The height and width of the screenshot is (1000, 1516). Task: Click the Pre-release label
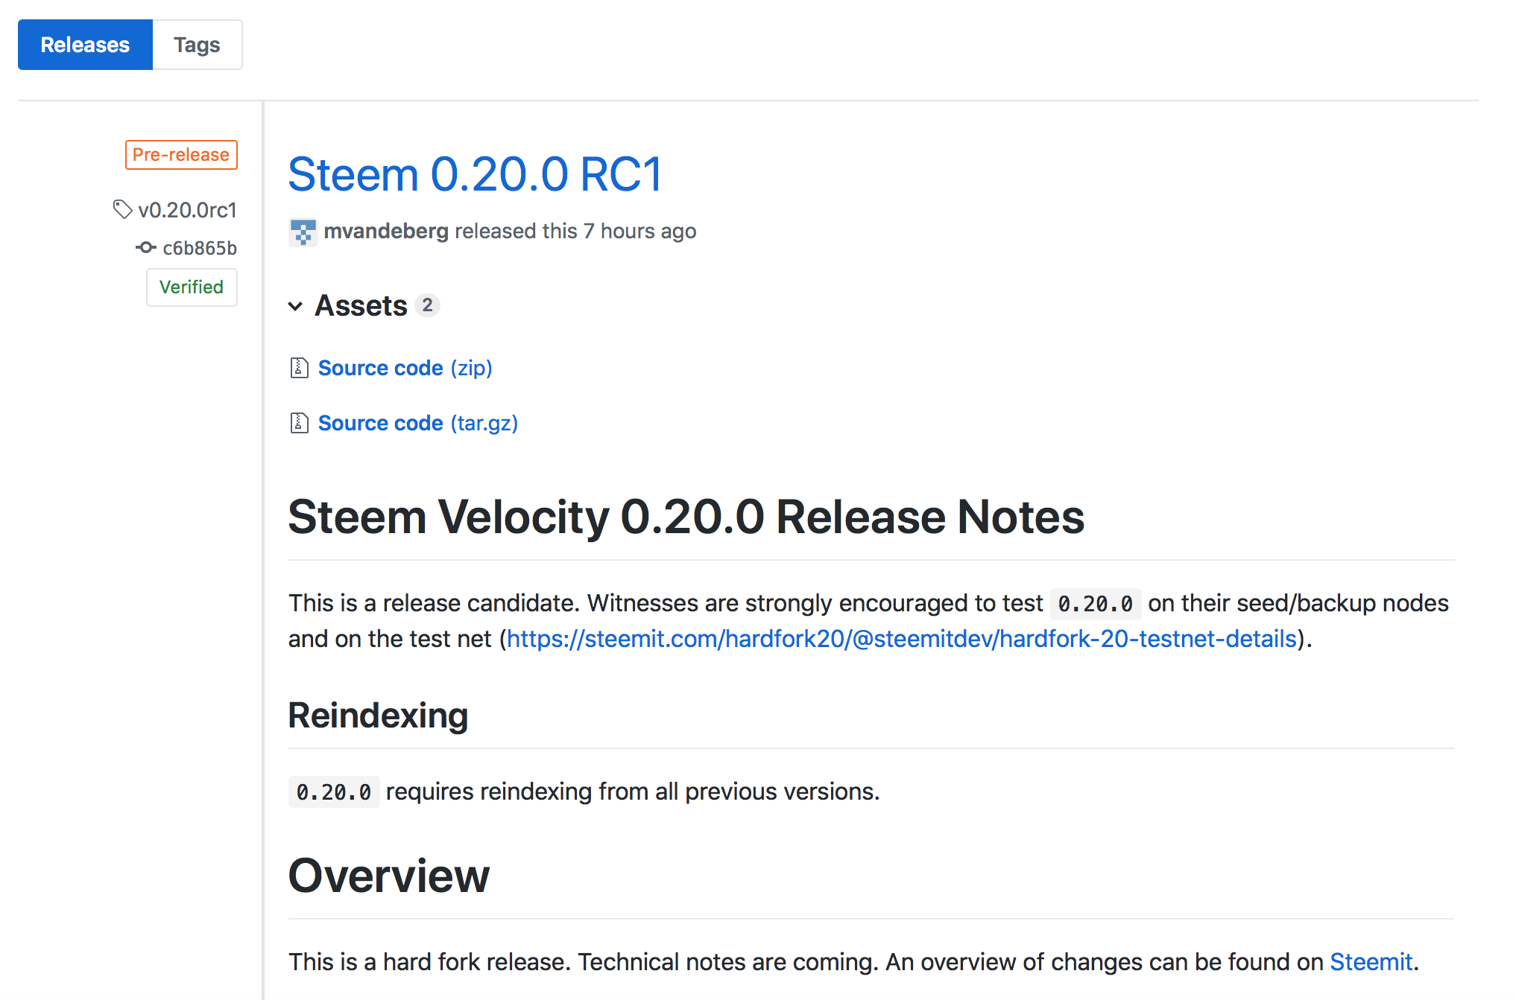(x=181, y=155)
